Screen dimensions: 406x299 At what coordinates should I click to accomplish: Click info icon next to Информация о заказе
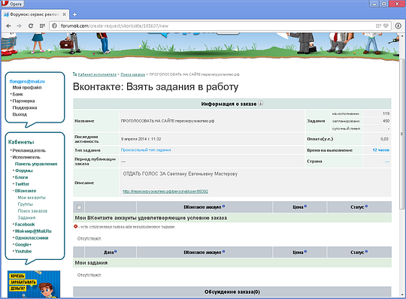(261, 104)
